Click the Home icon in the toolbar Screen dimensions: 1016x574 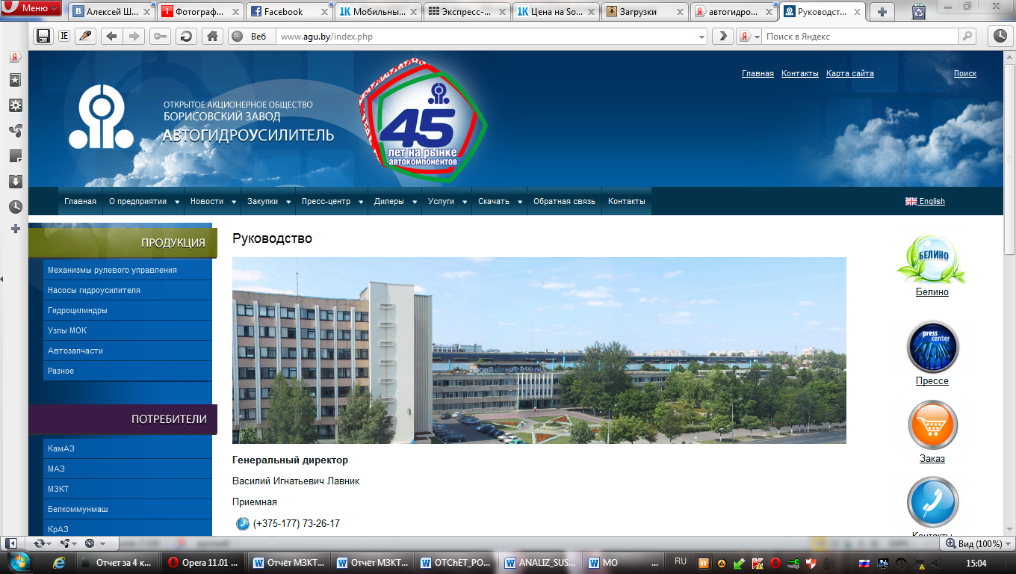(x=213, y=36)
